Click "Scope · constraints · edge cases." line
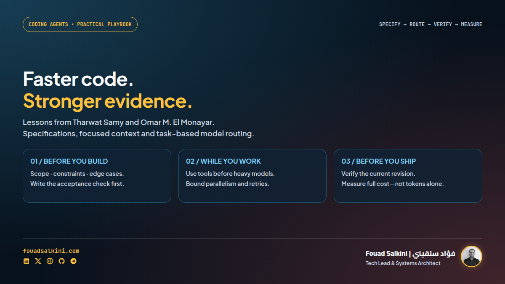 coord(77,174)
